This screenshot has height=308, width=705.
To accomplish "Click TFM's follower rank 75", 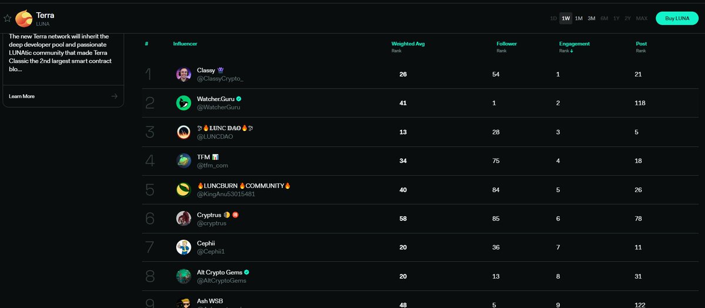I will point(496,160).
